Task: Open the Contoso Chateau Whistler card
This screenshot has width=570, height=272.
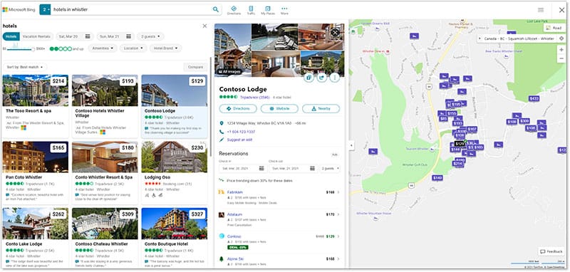Action: tap(105, 238)
